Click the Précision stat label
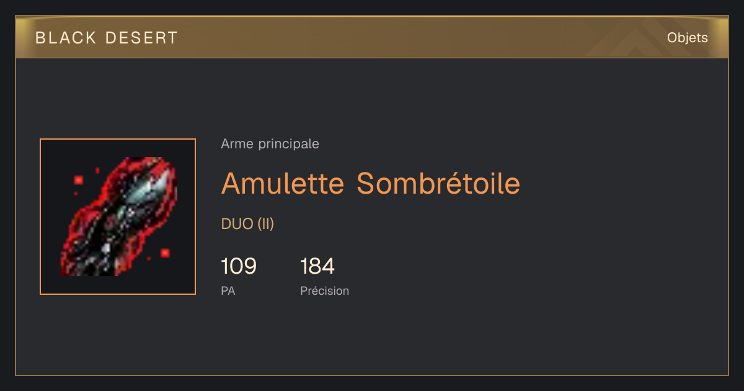Screen dimensions: 744x391 click(x=325, y=290)
